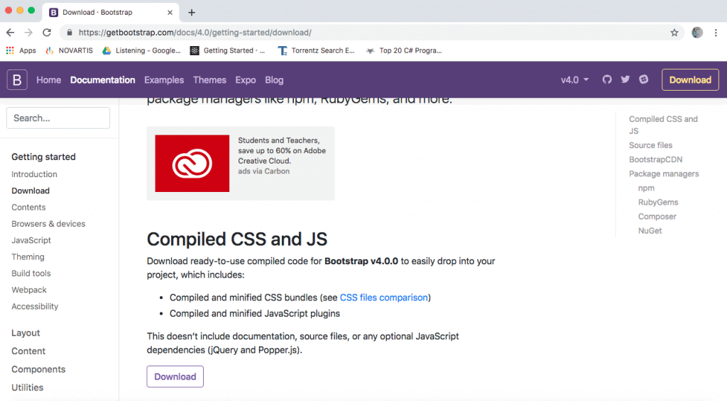The width and height of the screenshot is (727, 401).
Task: Bookmark this page with the star icon
Action: 674,33
